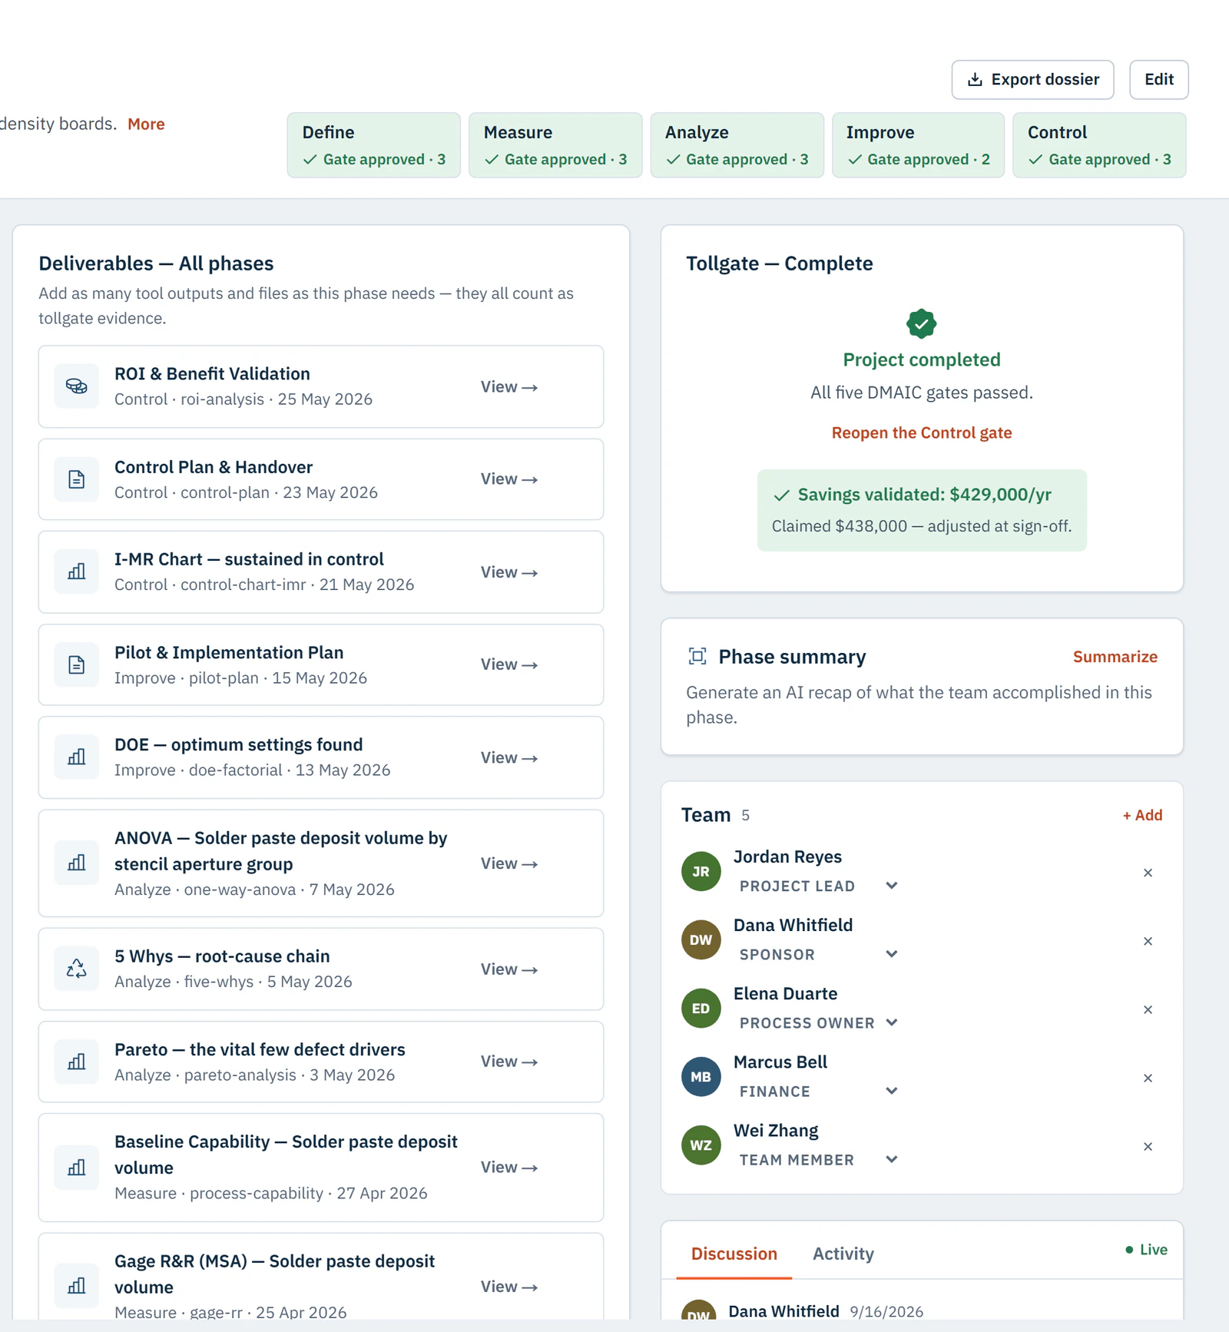Remove Marcus Bell using the X icon
The image size is (1229, 1332).
click(1148, 1078)
